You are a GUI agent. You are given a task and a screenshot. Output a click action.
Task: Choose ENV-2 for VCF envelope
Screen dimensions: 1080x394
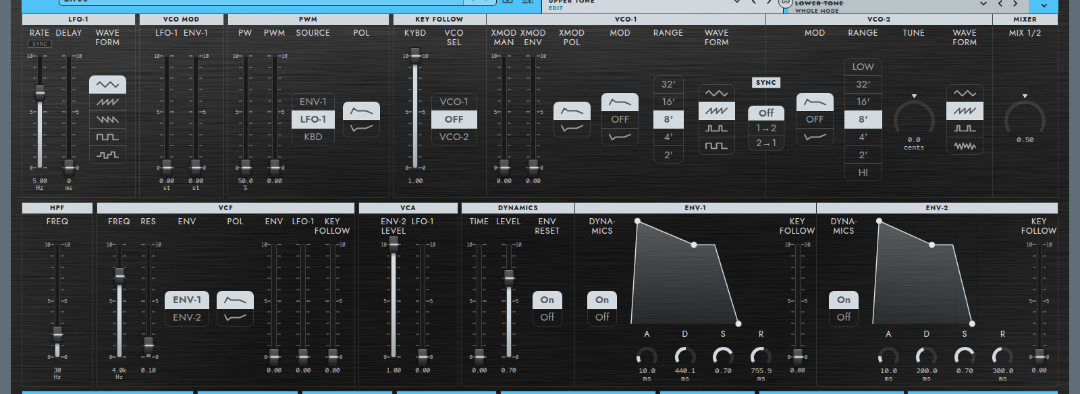(187, 317)
